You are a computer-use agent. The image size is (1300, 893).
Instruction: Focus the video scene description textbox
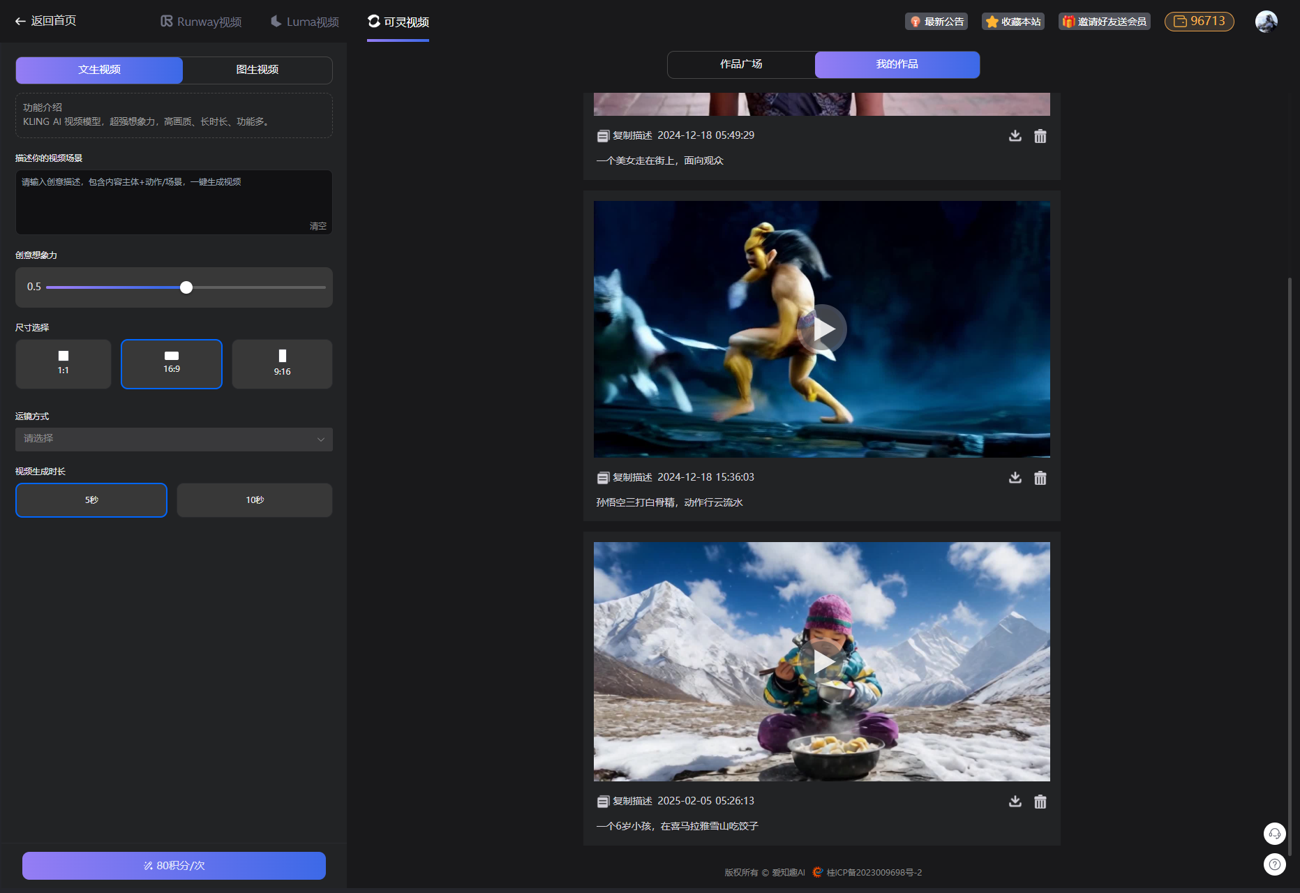point(174,202)
